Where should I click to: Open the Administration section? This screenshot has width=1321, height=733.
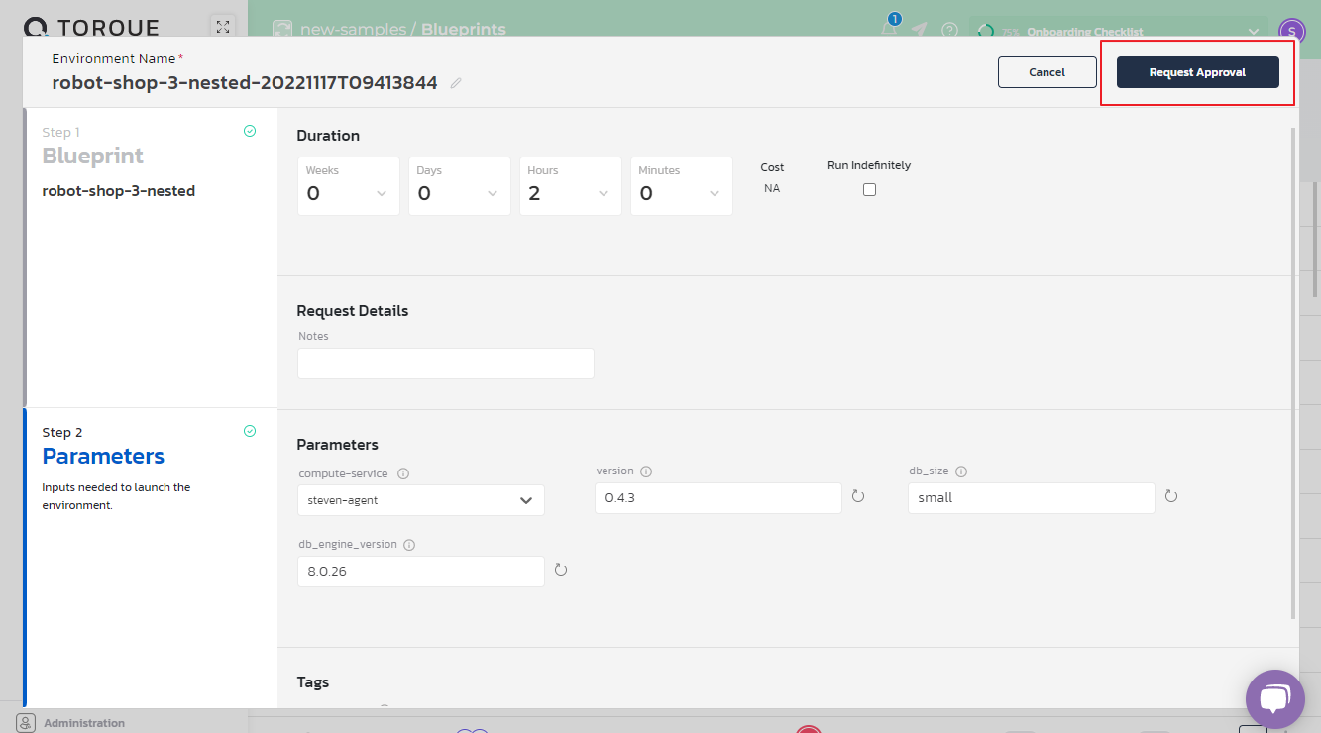click(84, 722)
